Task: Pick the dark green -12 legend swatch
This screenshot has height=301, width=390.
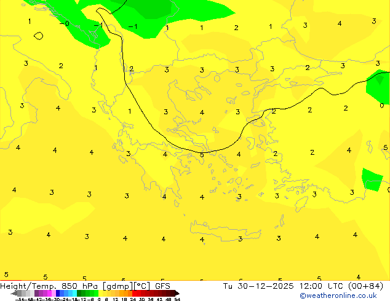Action: (79, 294)
